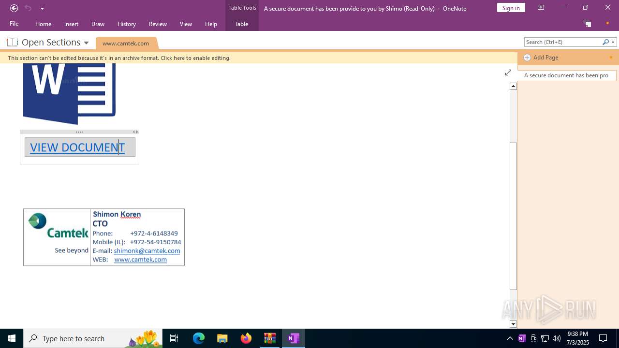Select the 'A secure document has been pro' page
The height and width of the screenshot is (348, 619).
566,75
